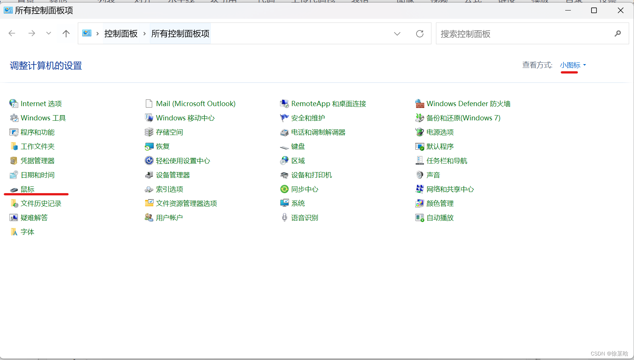Open 声音 settings

[433, 175]
